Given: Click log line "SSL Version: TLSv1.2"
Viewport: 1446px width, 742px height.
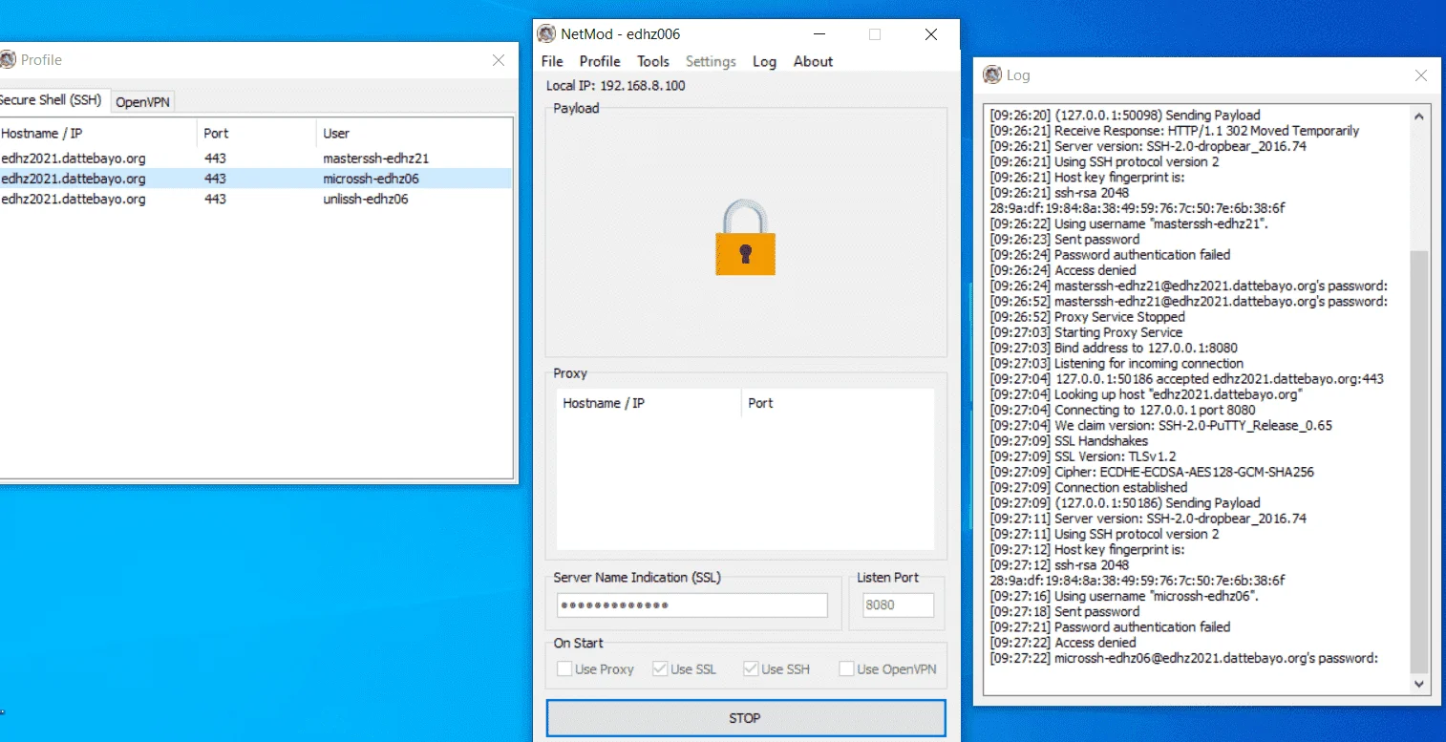Looking at the screenshot, I should click(1083, 456).
